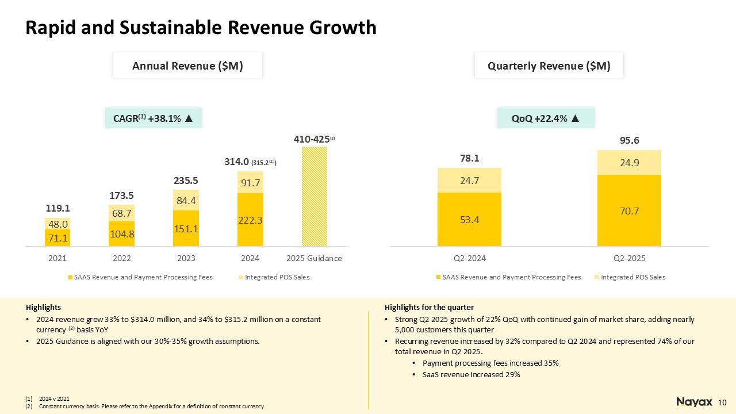Viewport: 736px width, 414px height.
Task: Select the hatched 2025 Guidance bar
Action: coord(314,195)
